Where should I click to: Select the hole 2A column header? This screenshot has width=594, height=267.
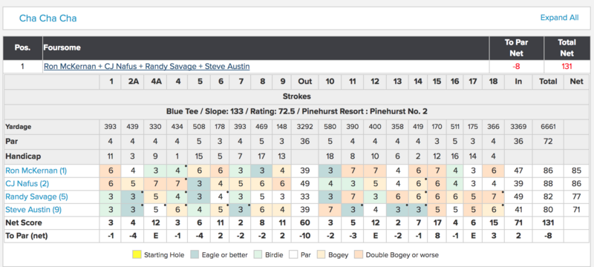point(133,82)
